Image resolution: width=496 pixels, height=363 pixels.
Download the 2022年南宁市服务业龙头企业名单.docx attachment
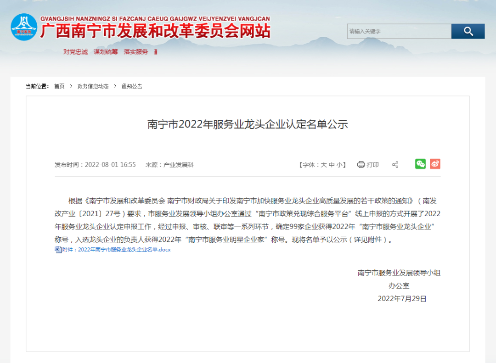point(117,250)
